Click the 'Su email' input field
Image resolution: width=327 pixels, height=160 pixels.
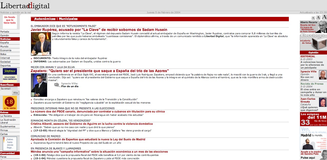click(x=9, y=89)
